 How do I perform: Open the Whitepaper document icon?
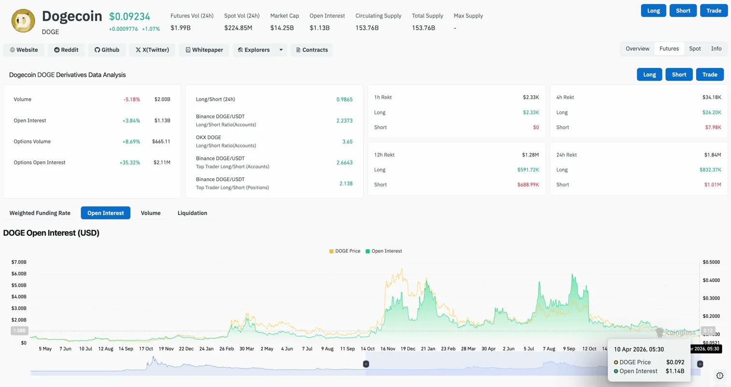click(x=188, y=50)
